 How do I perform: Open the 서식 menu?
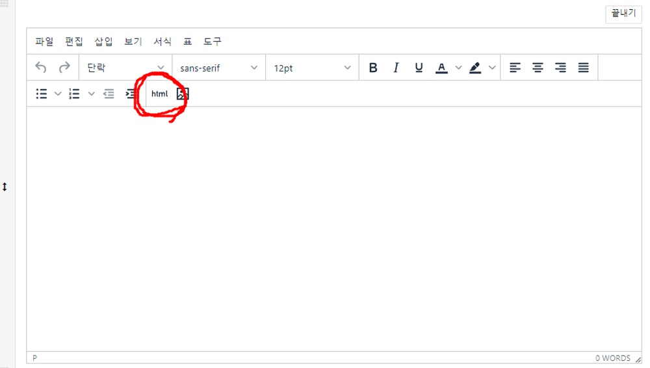162,42
